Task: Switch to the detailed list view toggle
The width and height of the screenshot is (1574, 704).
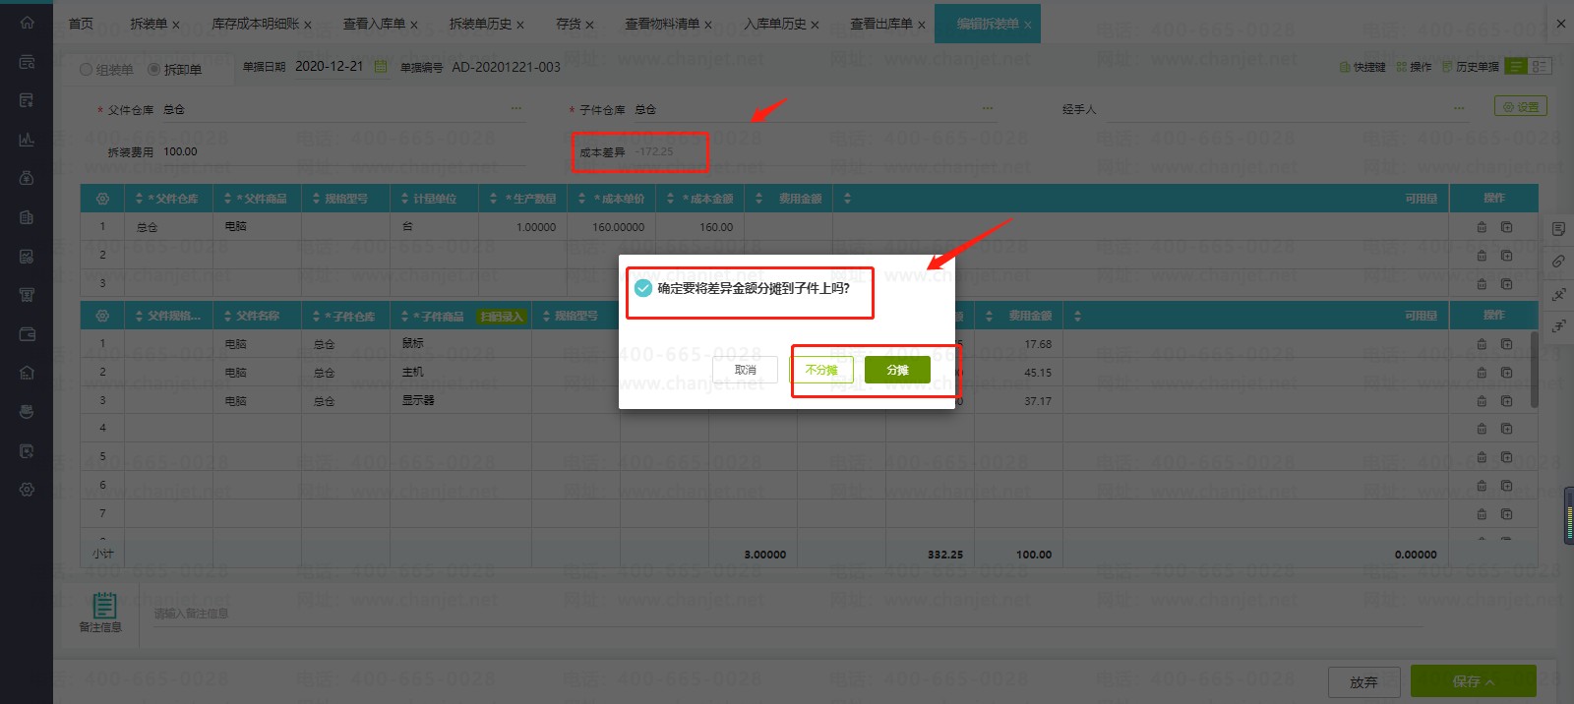Action: pyautogui.click(x=1540, y=66)
